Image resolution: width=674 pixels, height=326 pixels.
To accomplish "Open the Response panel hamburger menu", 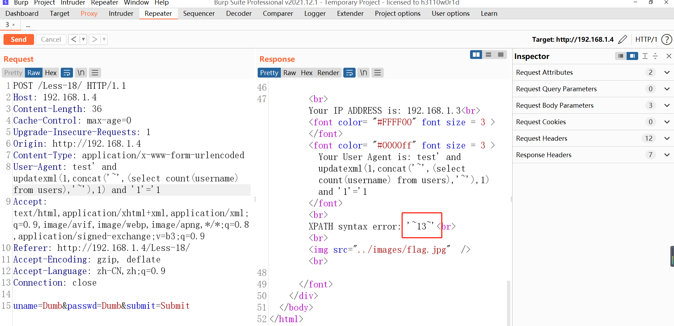I will click(x=377, y=73).
